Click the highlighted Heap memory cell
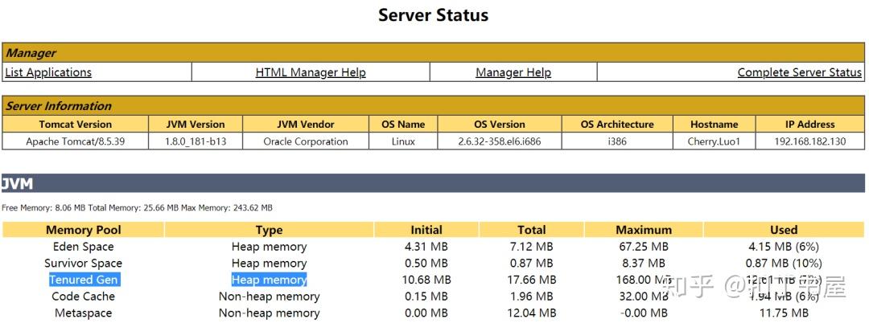 point(269,280)
